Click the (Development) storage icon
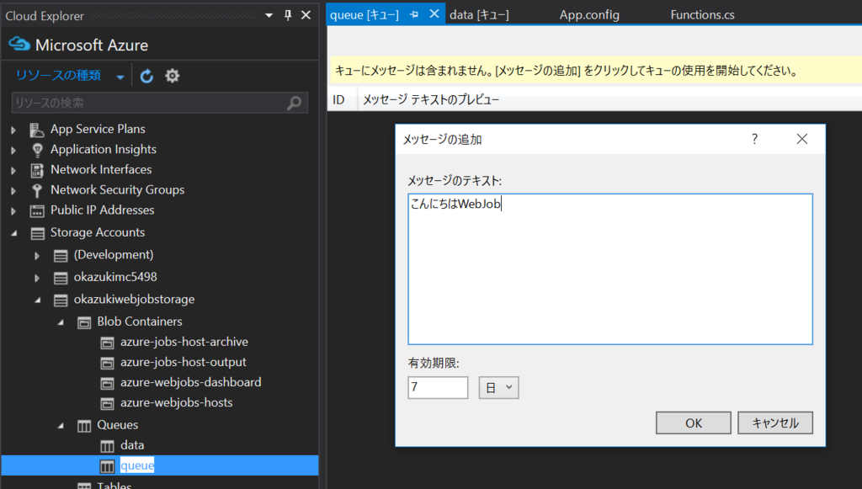The width and height of the screenshot is (862, 489). click(61, 256)
